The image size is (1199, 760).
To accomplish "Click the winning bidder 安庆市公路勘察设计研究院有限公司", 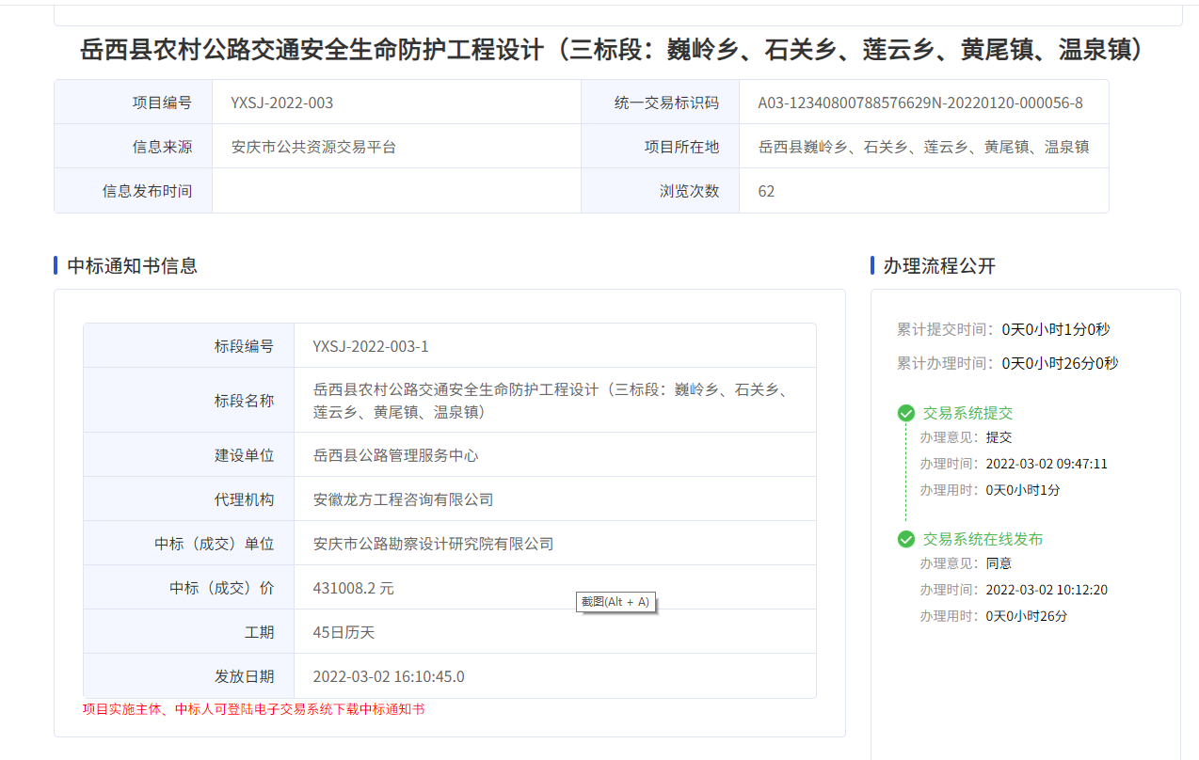I will coord(433,544).
